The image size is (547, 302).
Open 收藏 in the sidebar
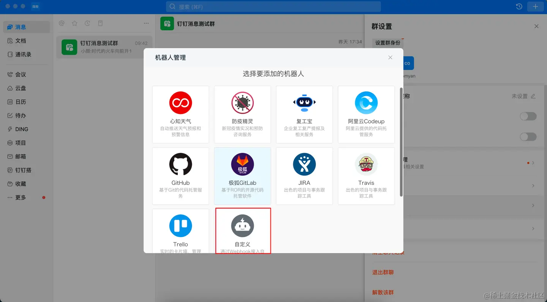coord(27,184)
